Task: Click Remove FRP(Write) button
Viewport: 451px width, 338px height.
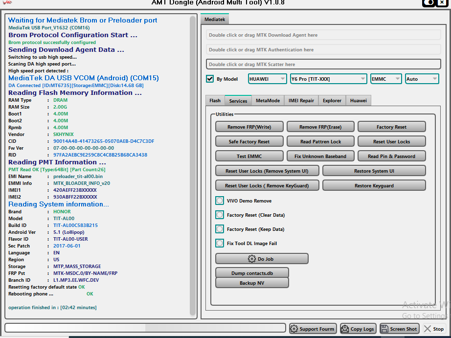Action: (249, 127)
